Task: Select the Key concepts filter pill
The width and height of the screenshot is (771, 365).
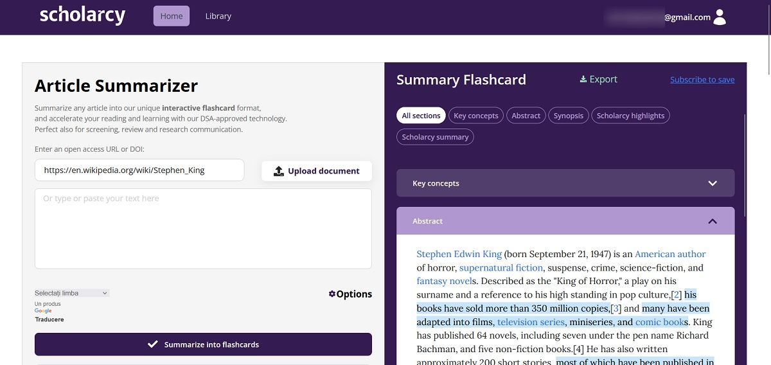Action: pyautogui.click(x=476, y=116)
